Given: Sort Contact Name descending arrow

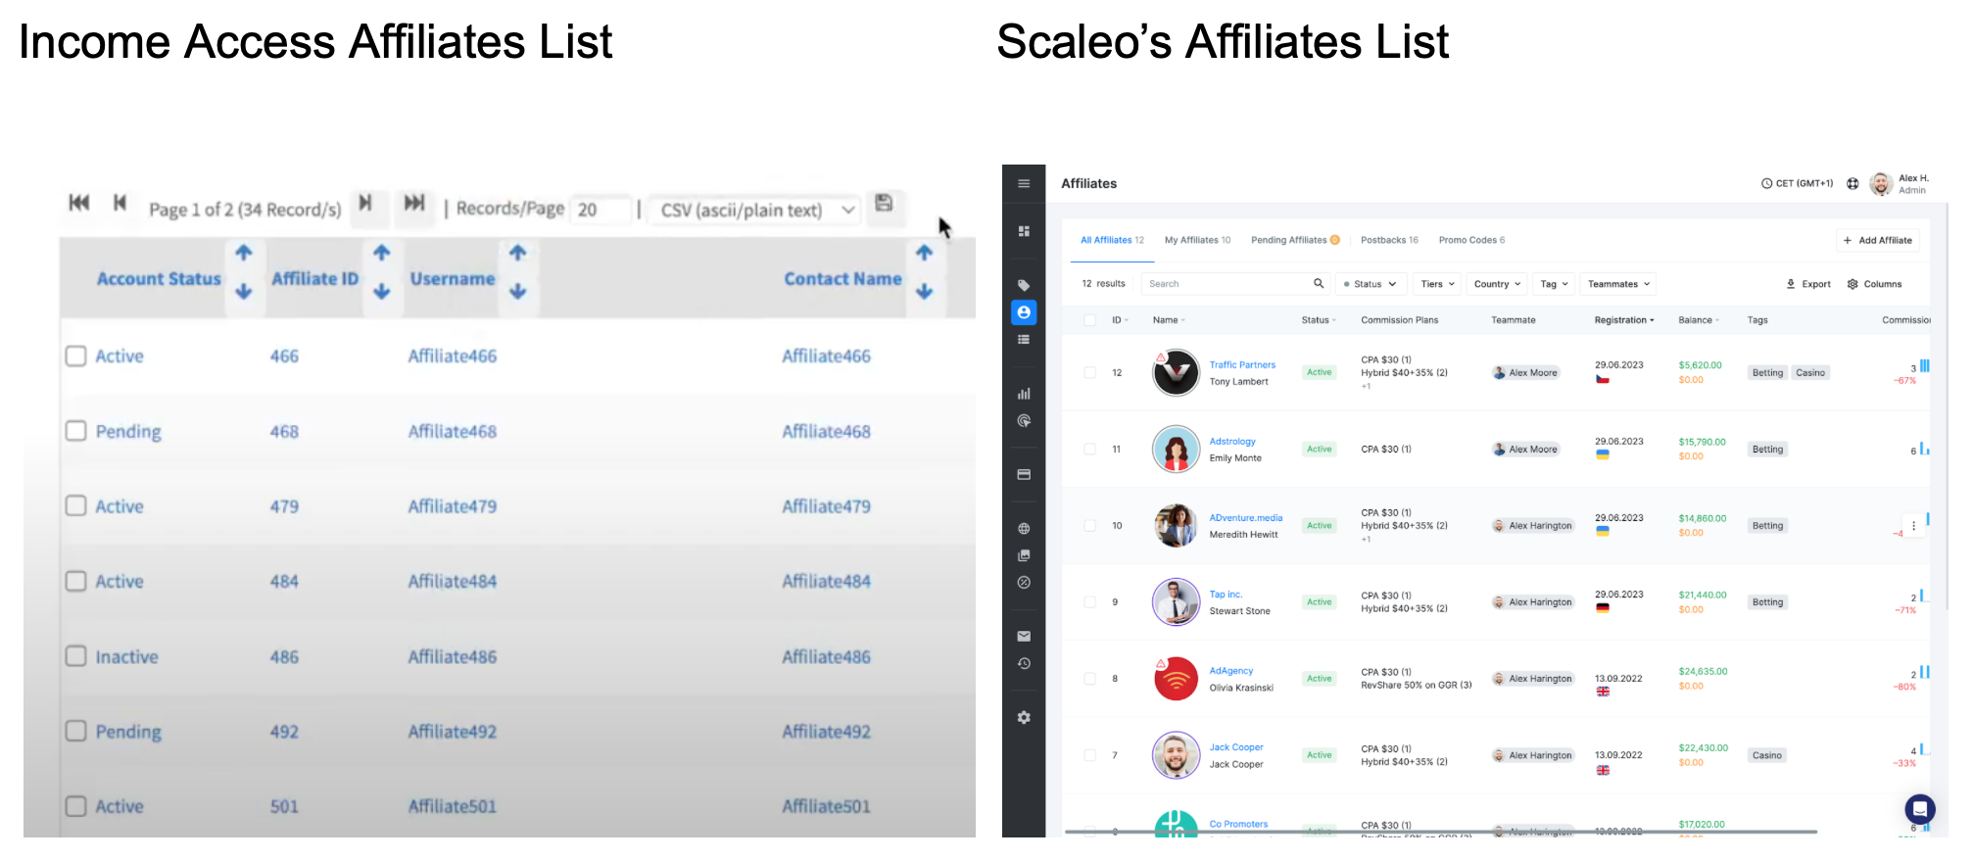Looking at the screenshot, I should 925,292.
